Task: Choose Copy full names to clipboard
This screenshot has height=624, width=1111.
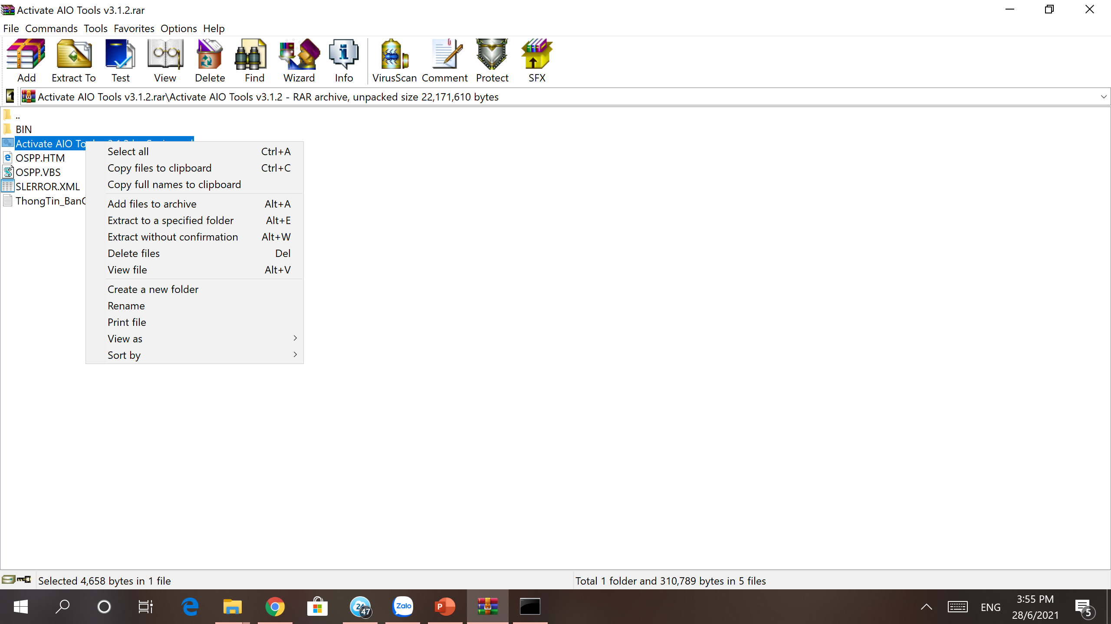Action: (194, 185)
